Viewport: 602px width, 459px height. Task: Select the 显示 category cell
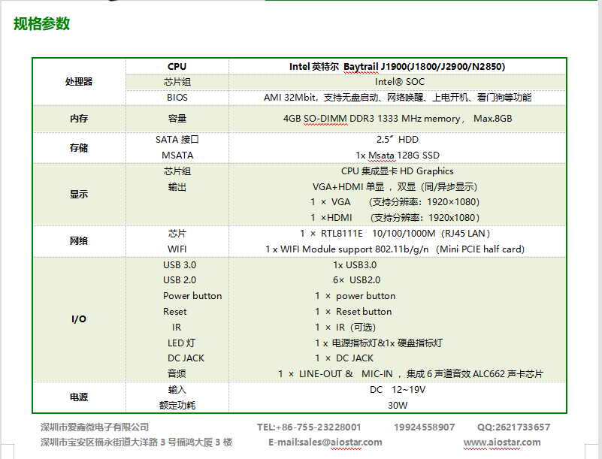79,194
